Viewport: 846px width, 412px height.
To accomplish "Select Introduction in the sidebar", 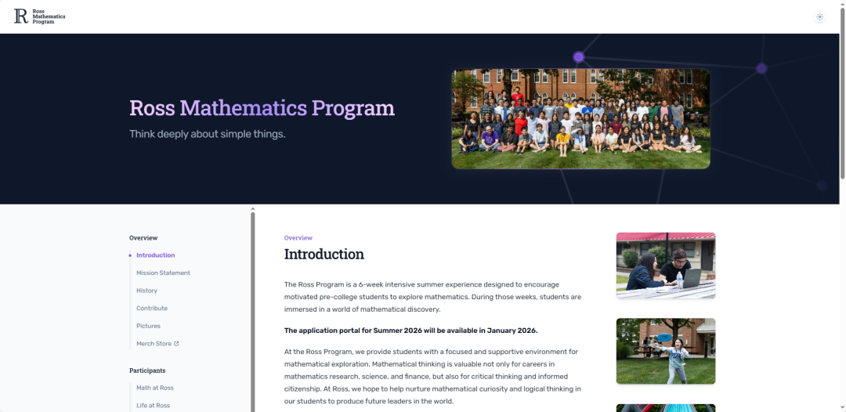I will (x=155, y=255).
